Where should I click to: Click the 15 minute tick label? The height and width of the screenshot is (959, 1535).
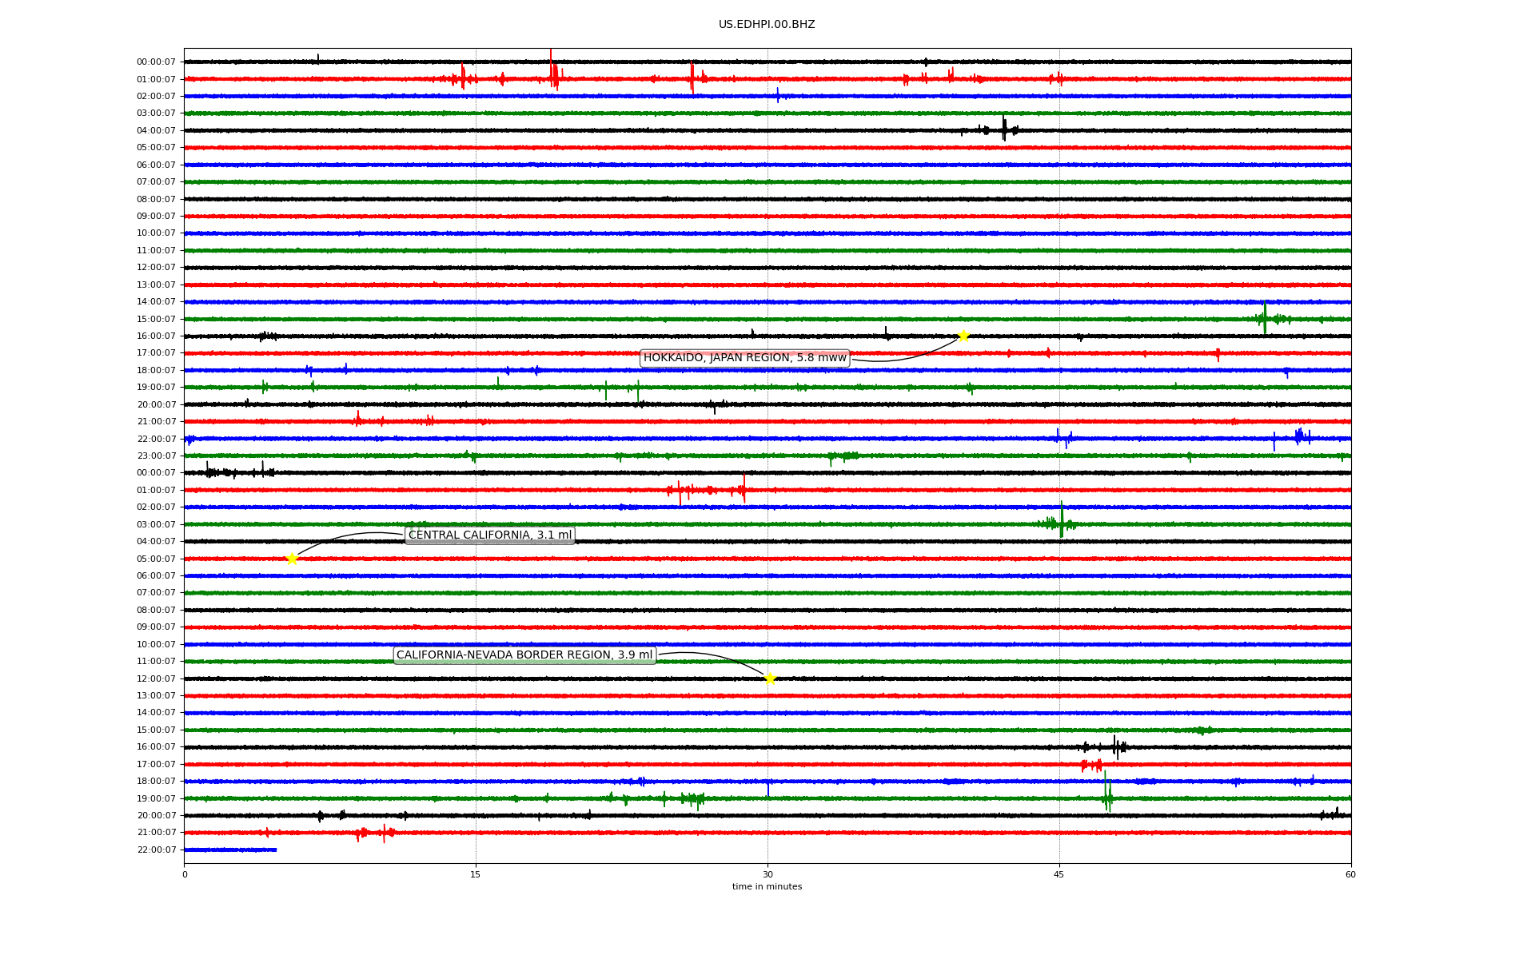pyautogui.click(x=476, y=874)
